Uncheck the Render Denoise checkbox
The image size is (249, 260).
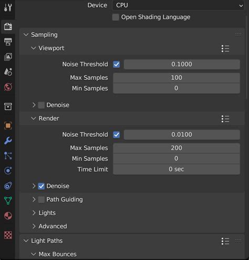click(41, 186)
